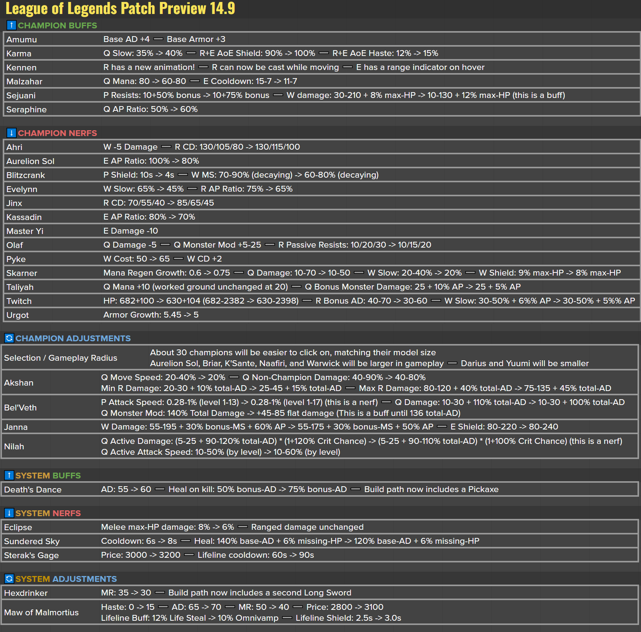The height and width of the screenshot is (632, 641).
Task: Click the refresh icon beside Champion Adjustments
Action: pyautogui.click(x=9, y=338)
